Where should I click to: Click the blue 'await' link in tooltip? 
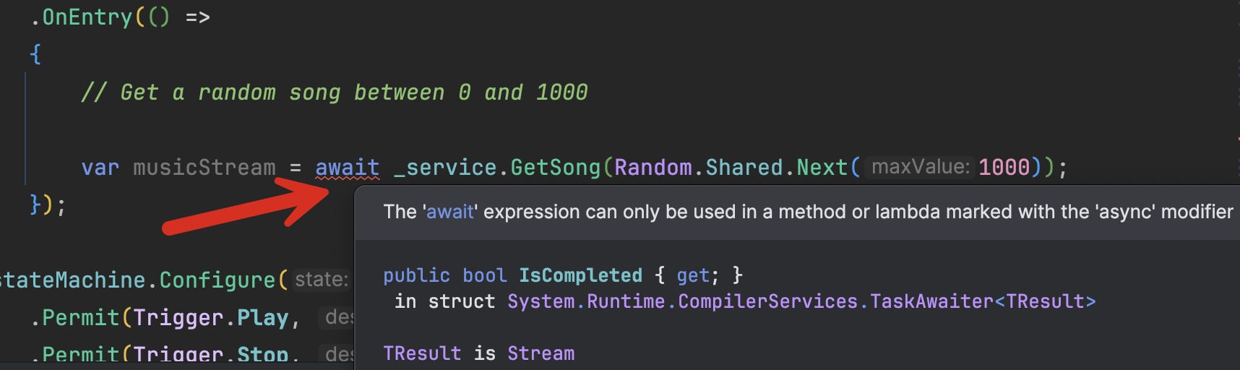click(449, 212)
